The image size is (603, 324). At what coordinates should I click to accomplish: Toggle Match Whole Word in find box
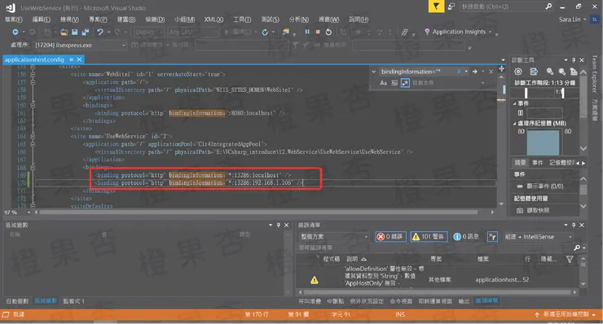click(394, 83)
